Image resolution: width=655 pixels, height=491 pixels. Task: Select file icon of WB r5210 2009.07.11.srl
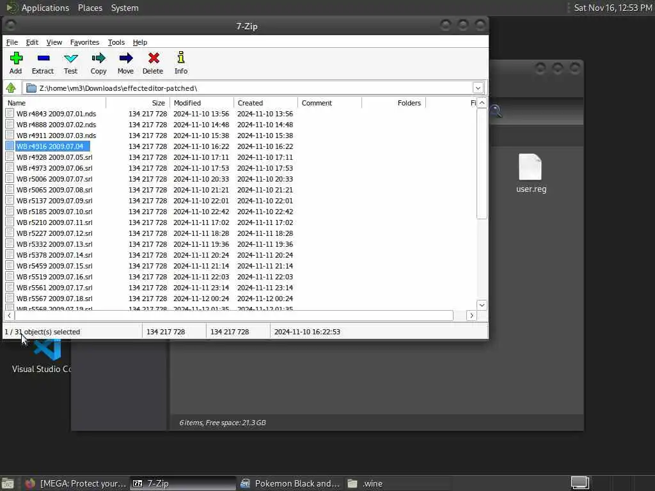pyautogui.click(x=10, y=222)
